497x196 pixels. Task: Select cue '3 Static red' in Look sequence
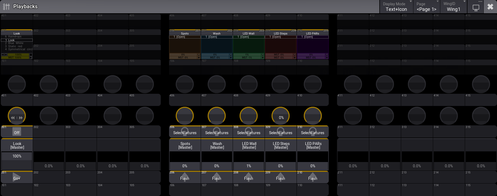pyautogui.click(x=17, y=46)
